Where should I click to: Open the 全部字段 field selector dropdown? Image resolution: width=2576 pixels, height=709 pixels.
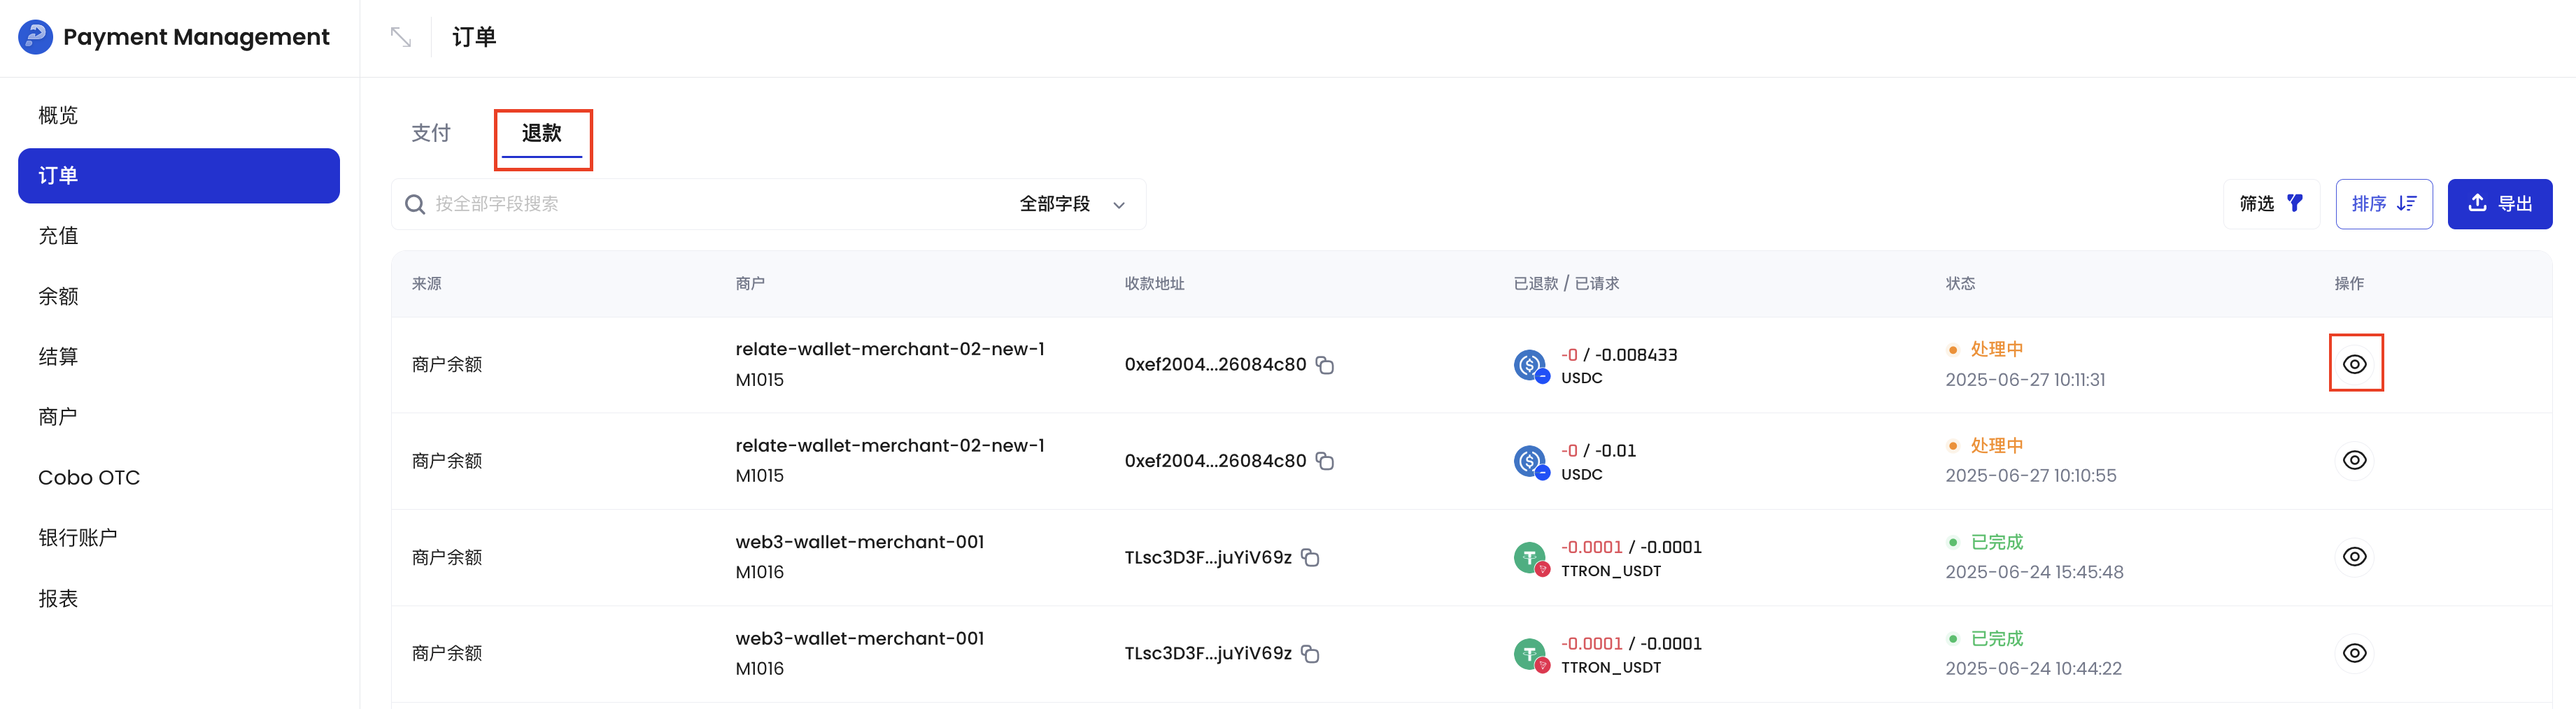pos(1069,203)
